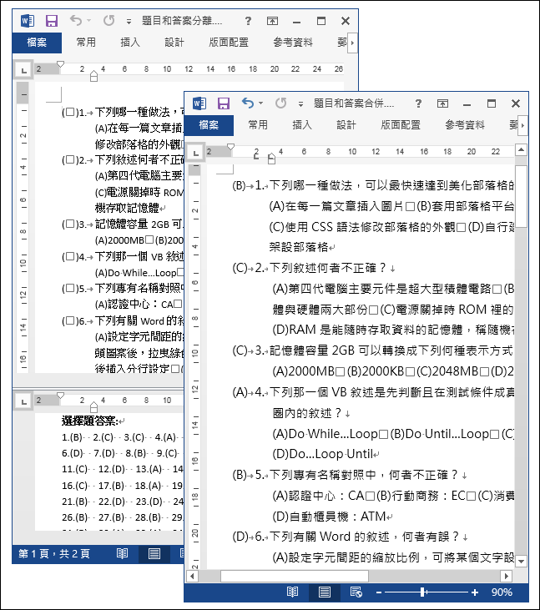Click Print Layout view icon in front window
The width and height of the screenshot is (540, 610).
(x=325, y=592)
